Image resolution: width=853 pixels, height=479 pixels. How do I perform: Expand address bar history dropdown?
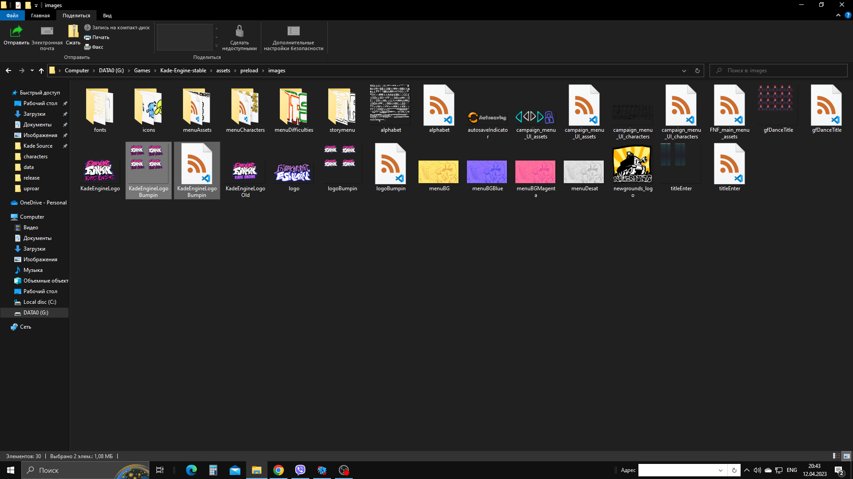pyautogui.click(x=684, y=71)
